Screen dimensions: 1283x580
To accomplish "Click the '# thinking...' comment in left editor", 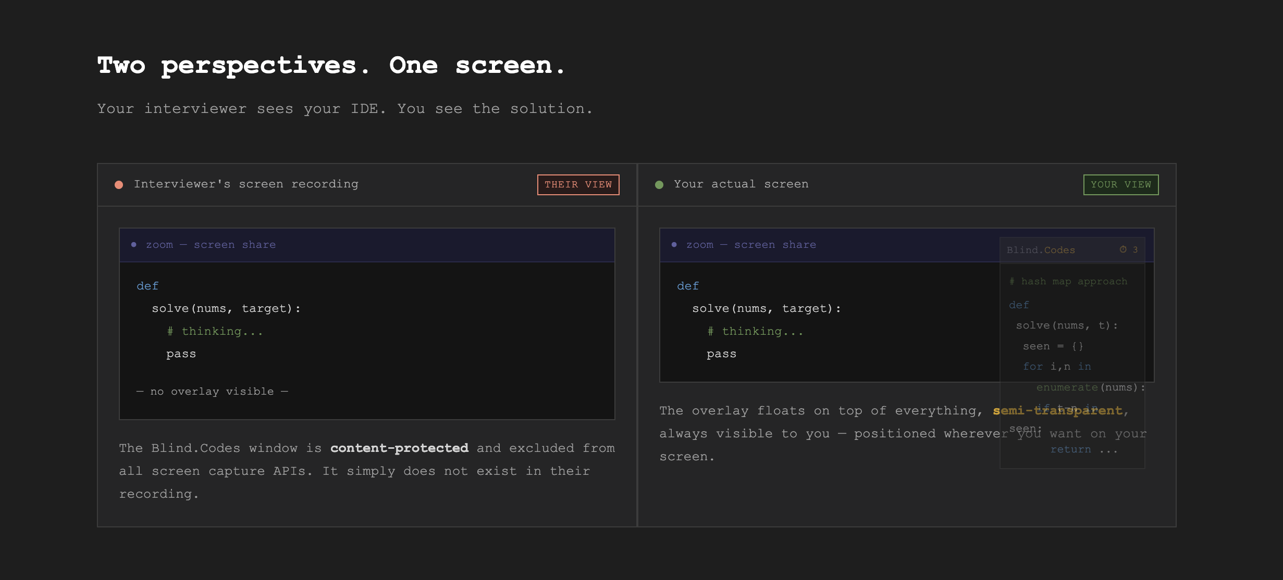I will coord(215,332).
